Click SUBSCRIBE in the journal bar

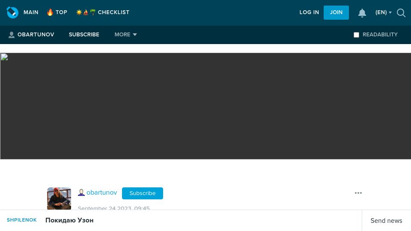[x=84, y=35]
